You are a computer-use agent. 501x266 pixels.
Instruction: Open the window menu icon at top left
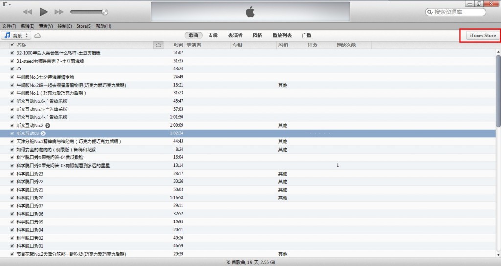click(x=6, y=4)
